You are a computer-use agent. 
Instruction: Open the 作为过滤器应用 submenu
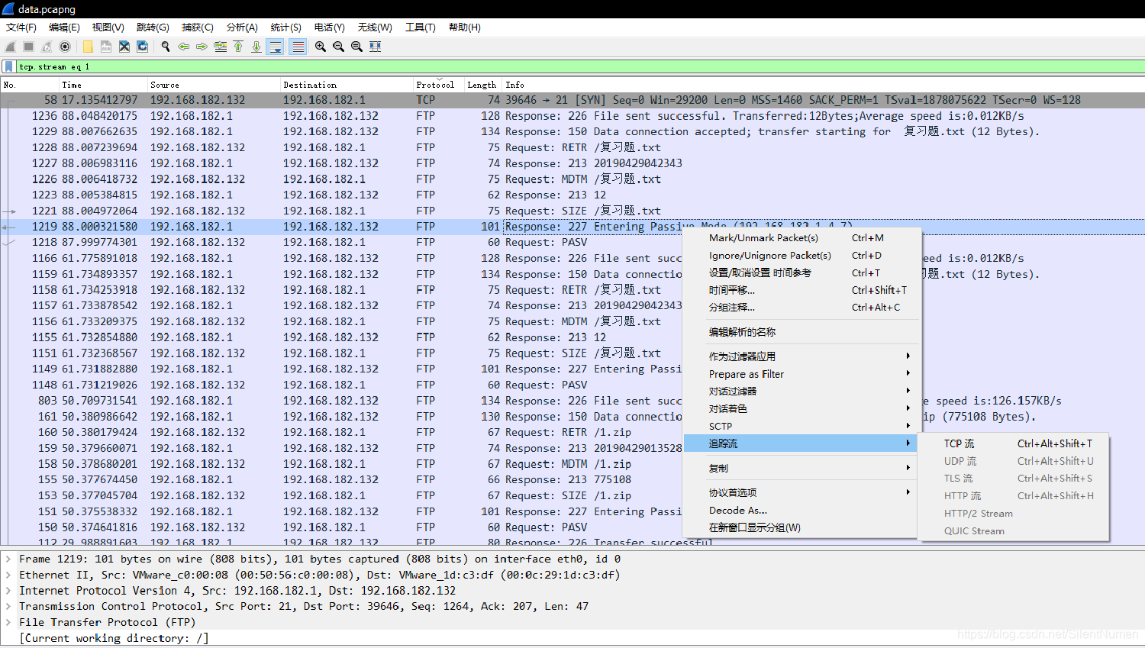tap(801, 356)
